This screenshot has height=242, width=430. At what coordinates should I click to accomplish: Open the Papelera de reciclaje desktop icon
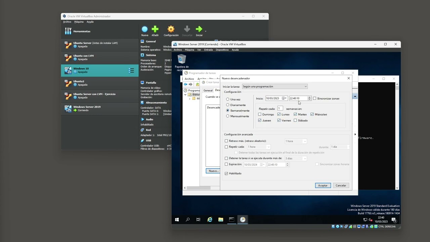tap(182, 63)
